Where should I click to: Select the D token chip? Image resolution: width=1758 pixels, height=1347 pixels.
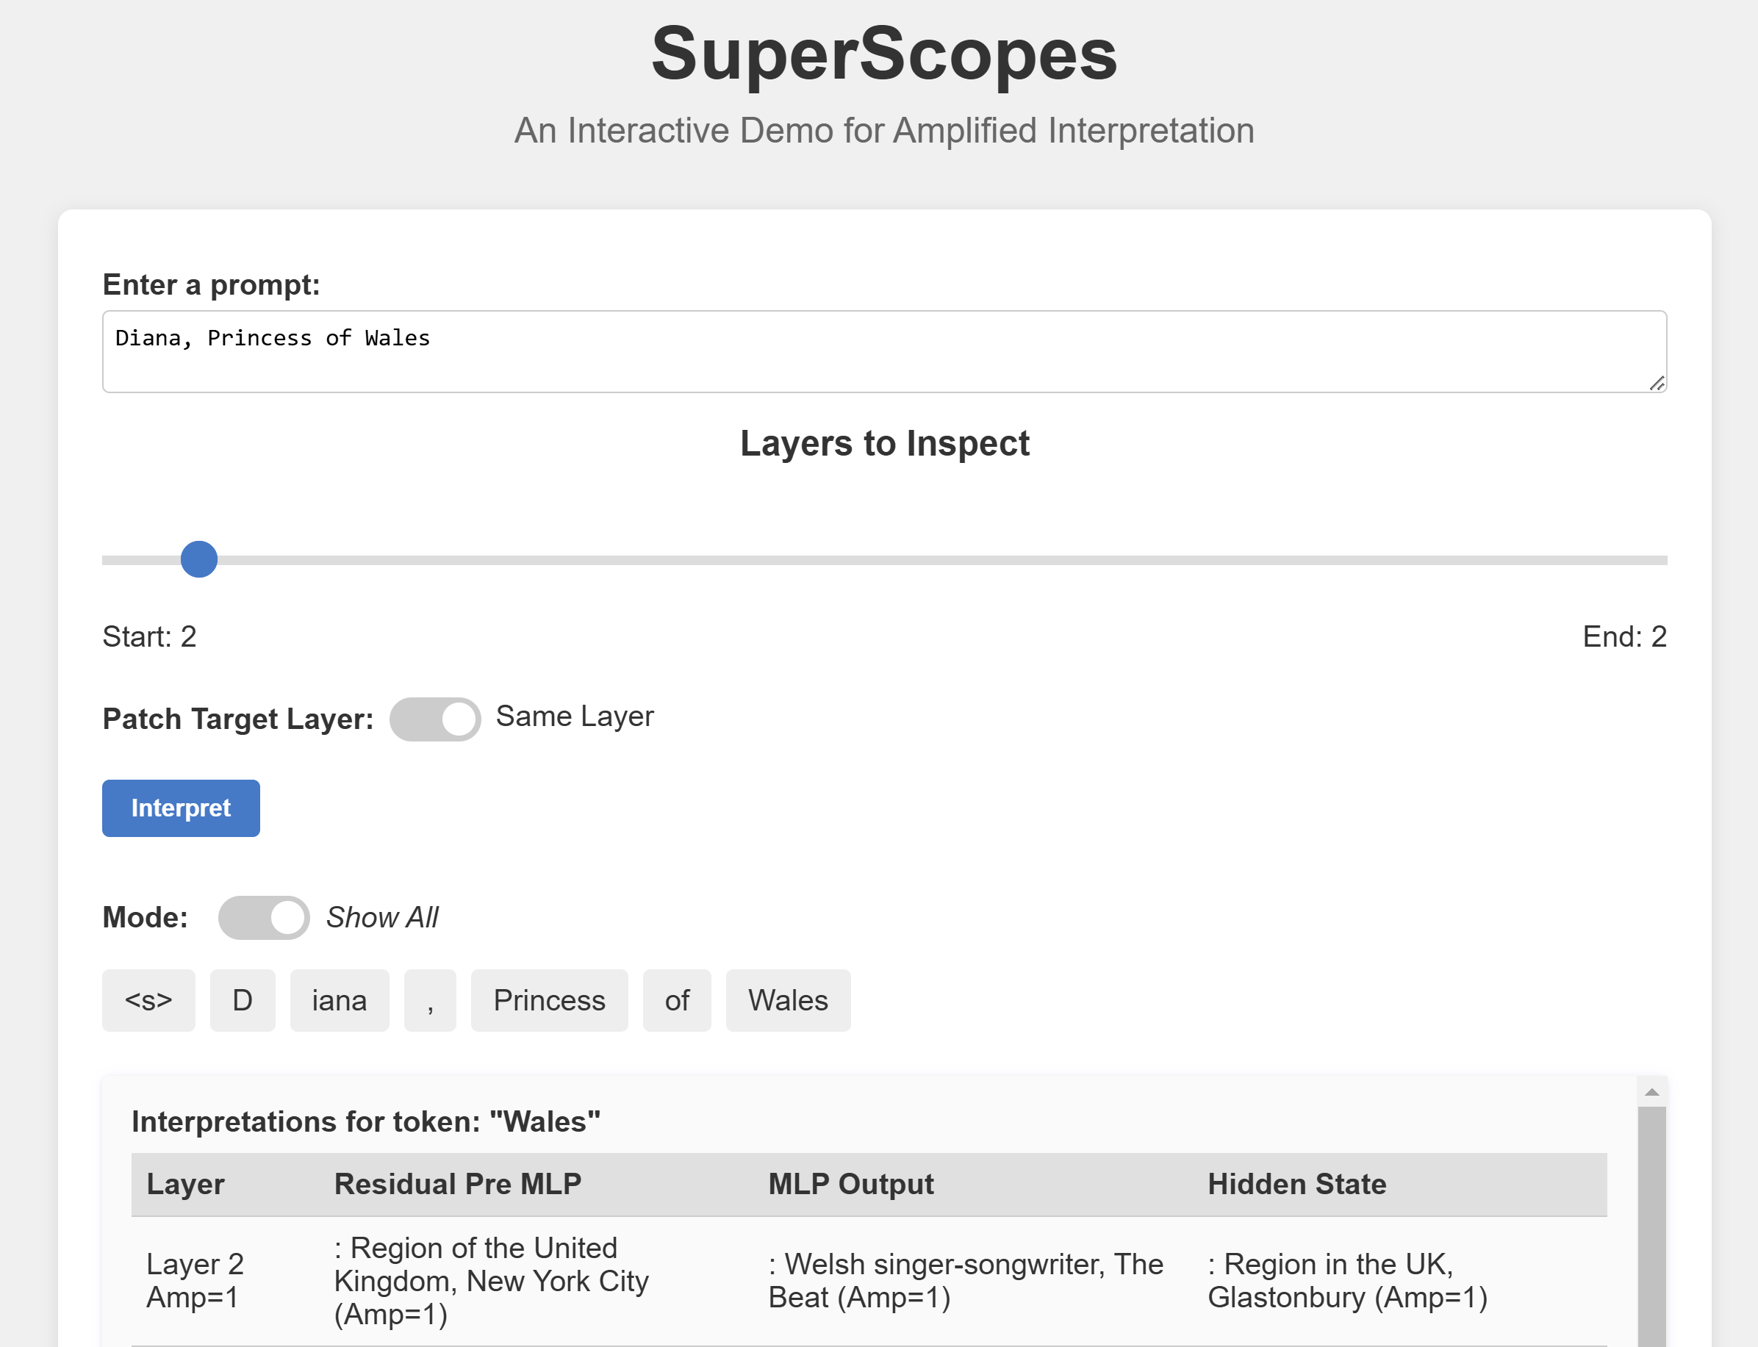[243, 1001]
